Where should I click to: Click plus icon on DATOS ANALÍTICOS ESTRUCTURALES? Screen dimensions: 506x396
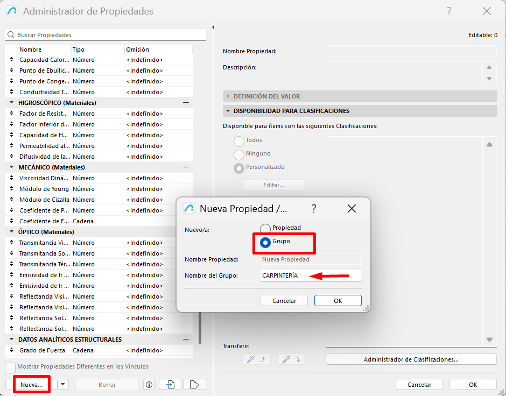186,340
